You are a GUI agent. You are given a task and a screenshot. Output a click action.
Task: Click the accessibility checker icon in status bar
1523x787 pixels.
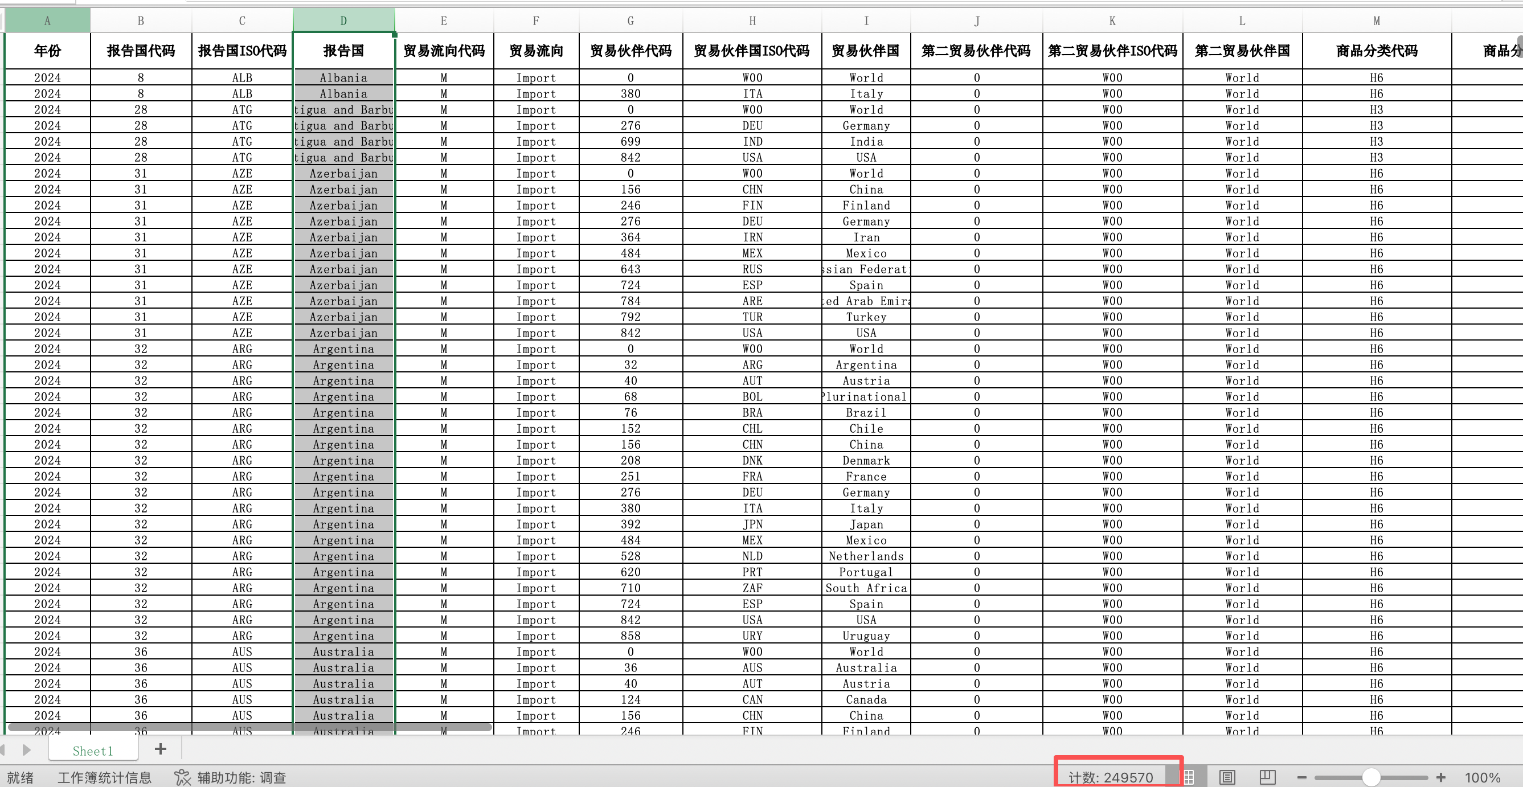pos(182,777)
